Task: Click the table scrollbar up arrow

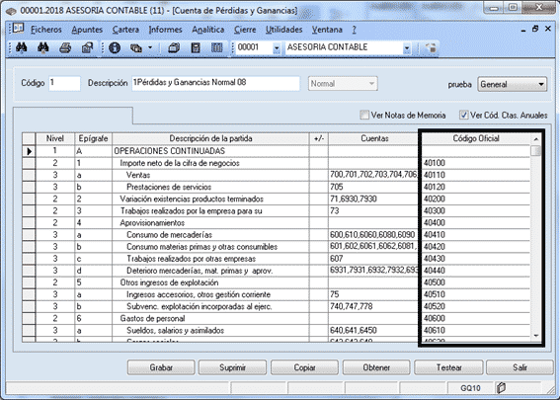Action: click(x=535, y=139)
